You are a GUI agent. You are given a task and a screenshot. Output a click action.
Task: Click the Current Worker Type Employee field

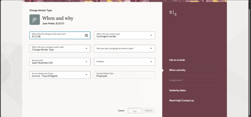coord(125,75)
